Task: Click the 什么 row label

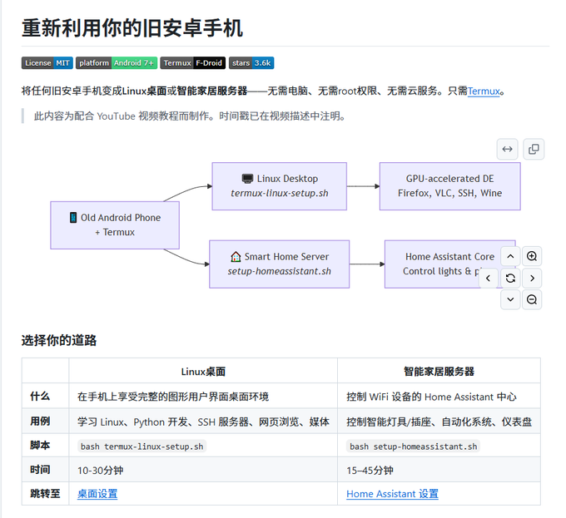Action: pos(40,396)
